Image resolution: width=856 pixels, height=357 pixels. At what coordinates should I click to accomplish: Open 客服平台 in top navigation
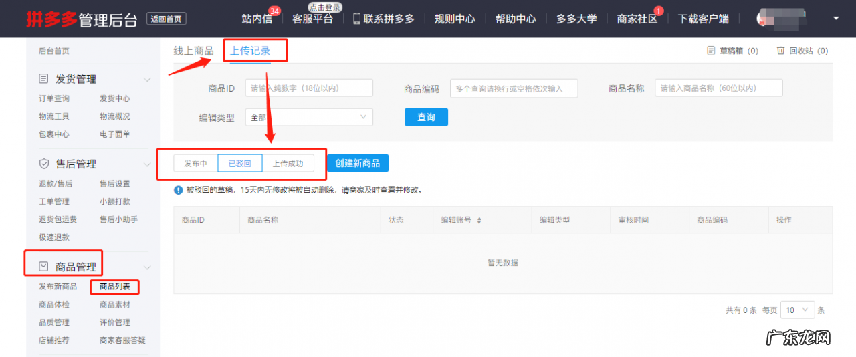[x=312, y=19]
